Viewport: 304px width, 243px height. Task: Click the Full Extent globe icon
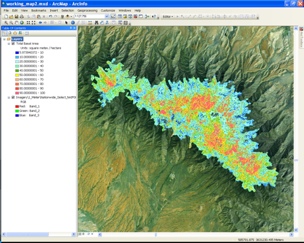[x=22, y=23]
